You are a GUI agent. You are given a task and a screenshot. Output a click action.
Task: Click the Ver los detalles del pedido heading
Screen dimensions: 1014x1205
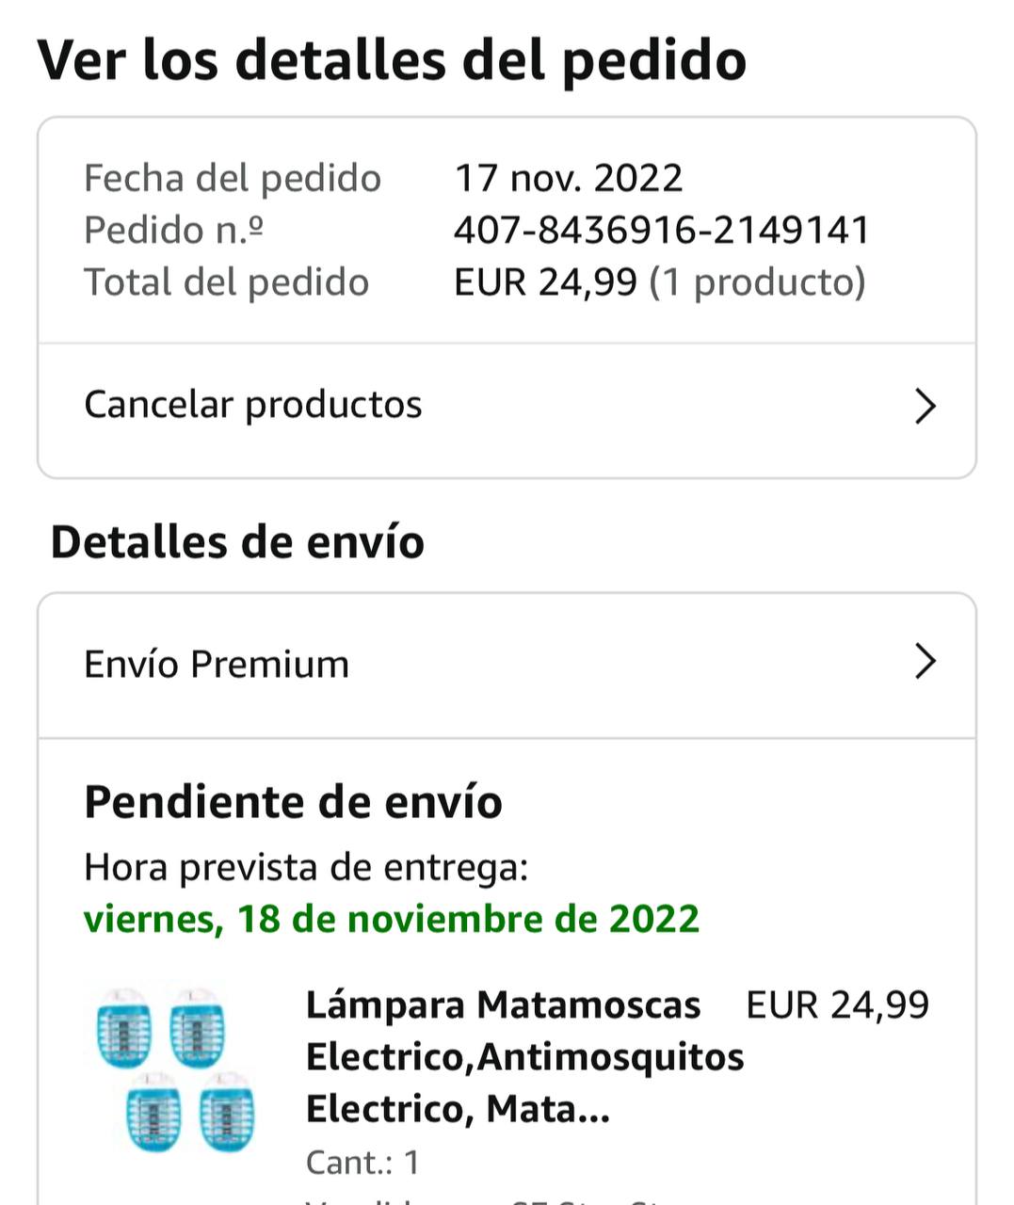pyautogui.click(x=392, y=60)
